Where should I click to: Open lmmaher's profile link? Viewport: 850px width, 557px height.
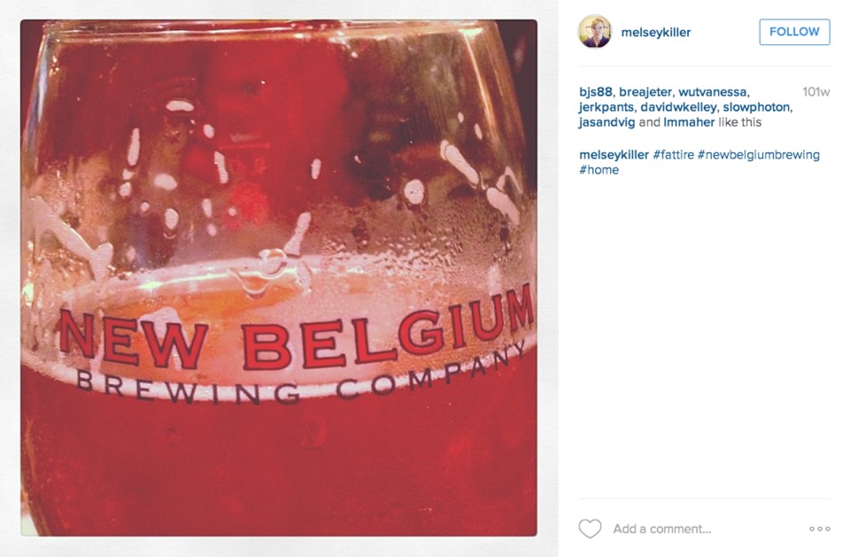[689, 122]
